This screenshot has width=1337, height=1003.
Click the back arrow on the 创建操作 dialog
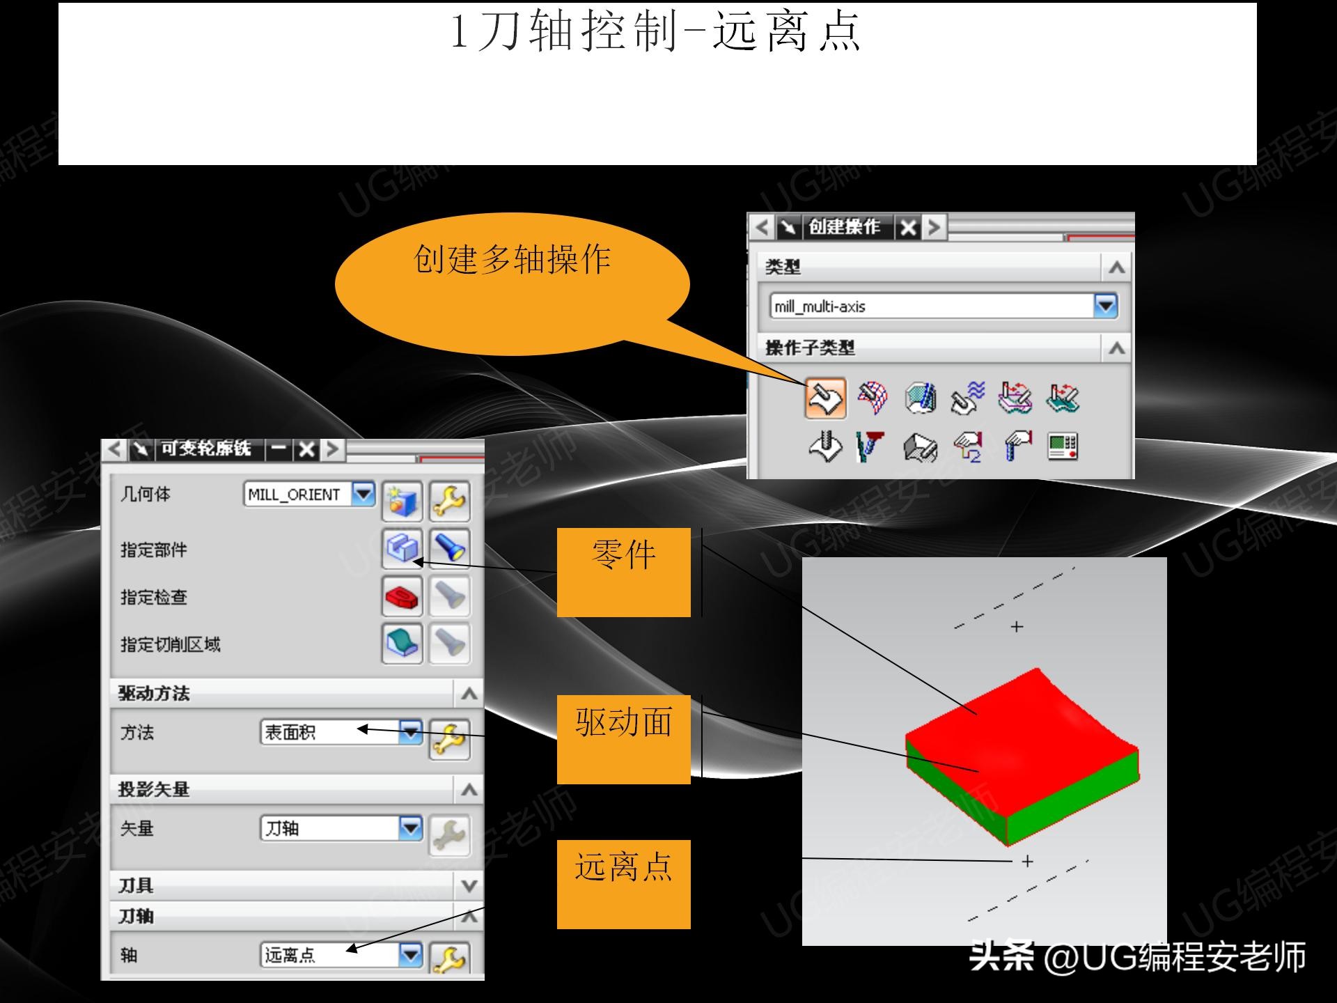(761, 226)
